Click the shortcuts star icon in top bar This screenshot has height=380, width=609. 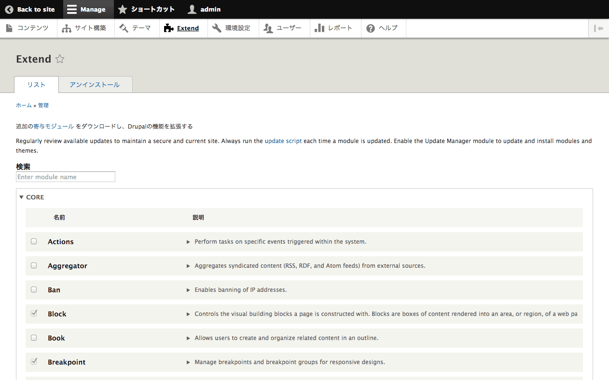pos(123,9)
